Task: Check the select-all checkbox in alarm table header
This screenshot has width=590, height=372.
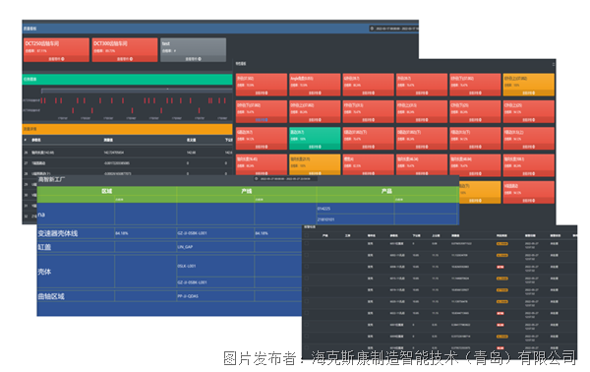Action: [x=307, y=235]
